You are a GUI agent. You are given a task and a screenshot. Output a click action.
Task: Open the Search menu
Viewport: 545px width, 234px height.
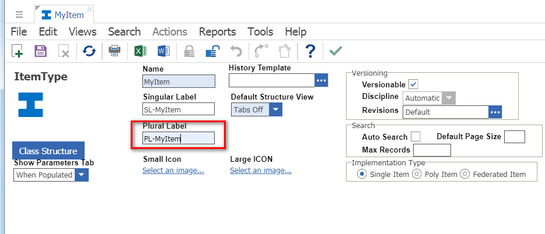click(124, 32)
